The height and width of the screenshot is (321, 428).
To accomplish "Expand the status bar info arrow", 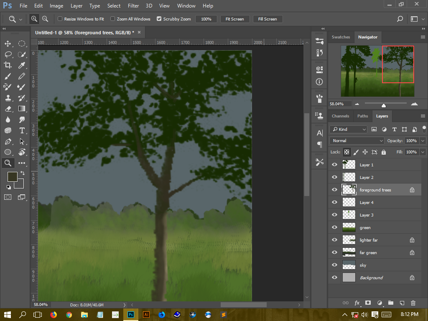I will [125, 305].
